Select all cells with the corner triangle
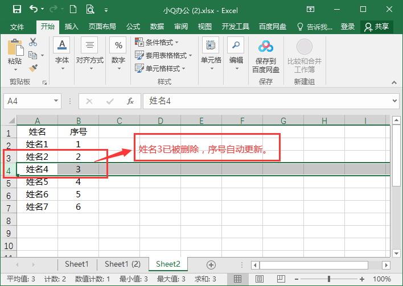 pos(11,121)
